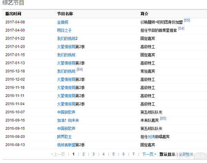This screenshot has height=163, width=207.
Task: Select the text 常驻嘉宾
Action: click(148, 71)
